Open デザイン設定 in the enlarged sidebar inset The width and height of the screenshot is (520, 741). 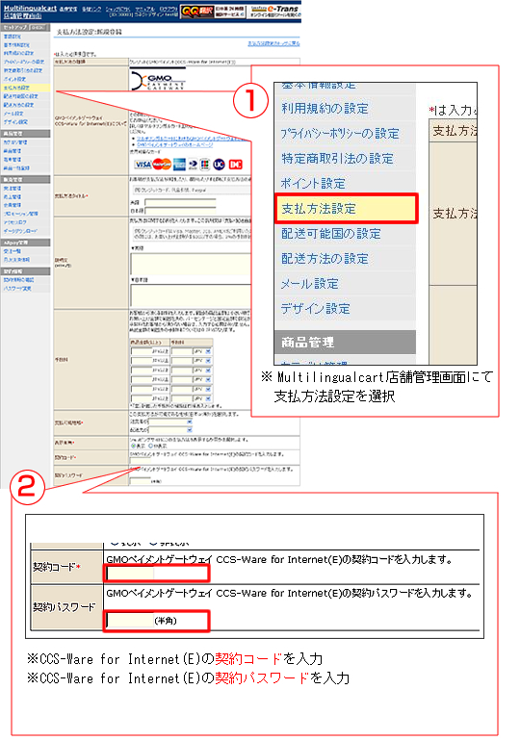click(315, 309)
